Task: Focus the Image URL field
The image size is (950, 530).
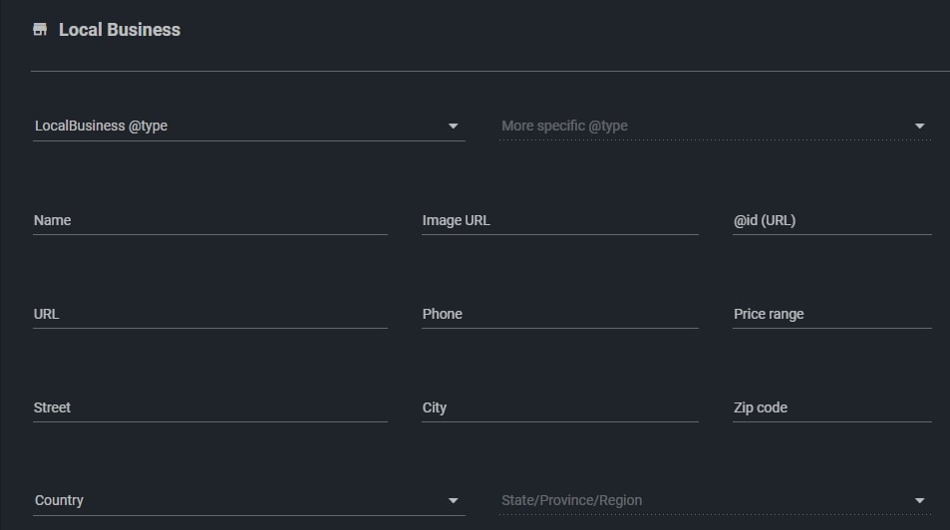Action: pyautogui.click(x=559, y=221)
